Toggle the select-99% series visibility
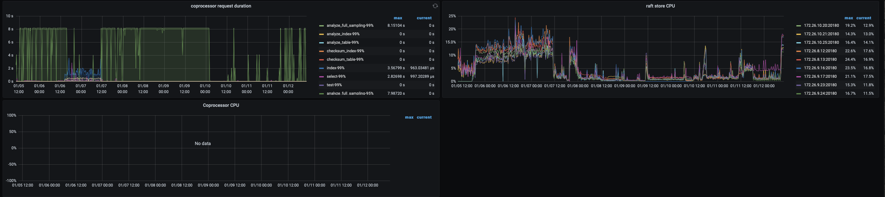This screenshot has width=885, height=197. (336, 76)
